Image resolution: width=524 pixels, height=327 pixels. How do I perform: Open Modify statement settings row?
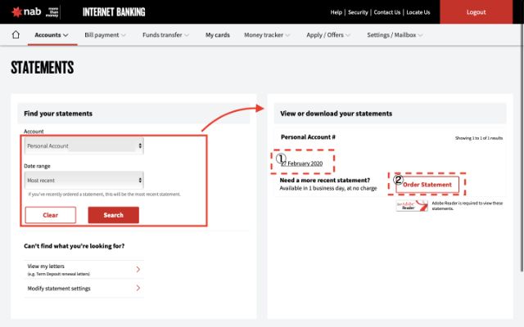pos(84,289)
